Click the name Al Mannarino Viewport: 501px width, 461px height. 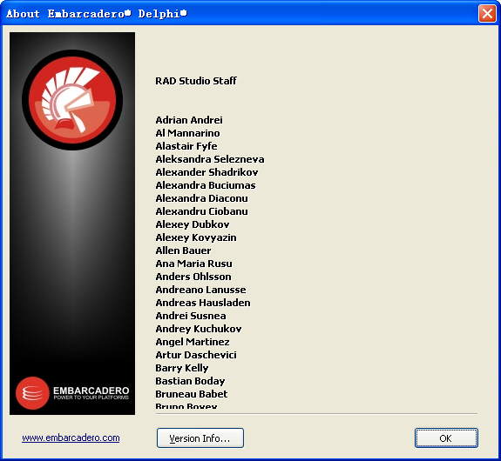188,133
